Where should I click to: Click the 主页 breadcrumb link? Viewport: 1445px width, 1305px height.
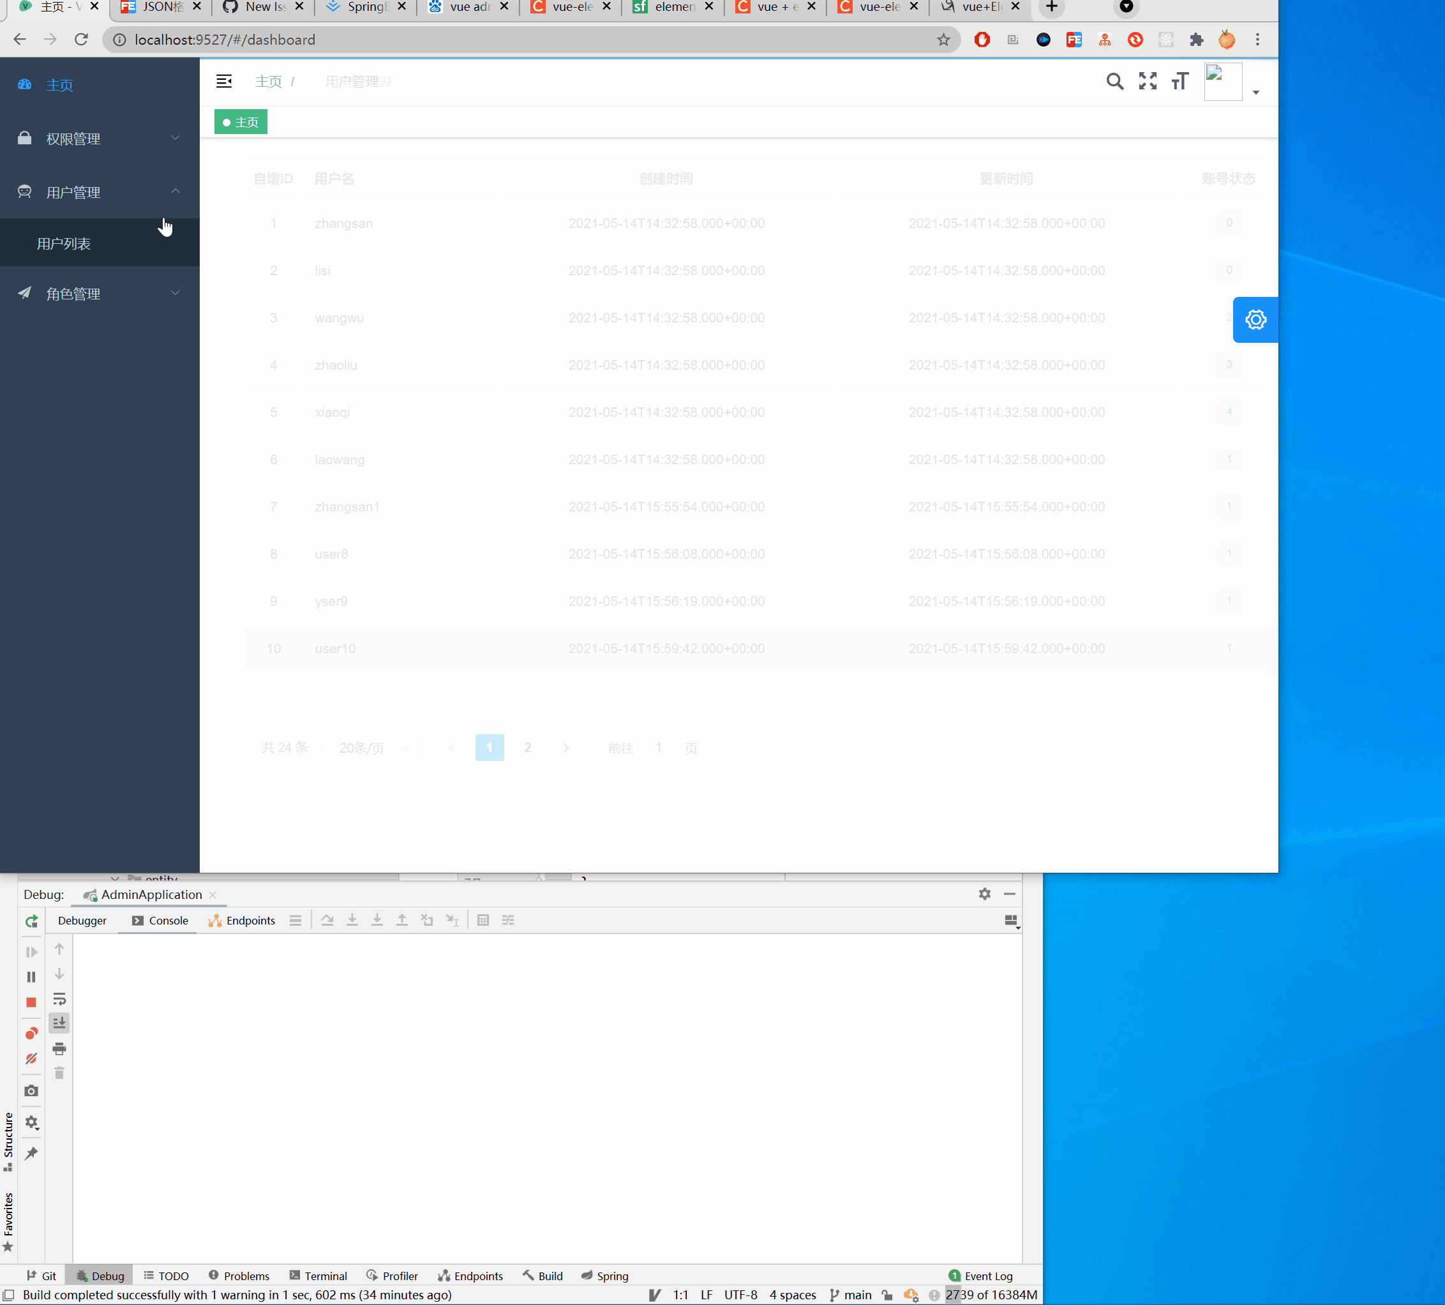269,82
